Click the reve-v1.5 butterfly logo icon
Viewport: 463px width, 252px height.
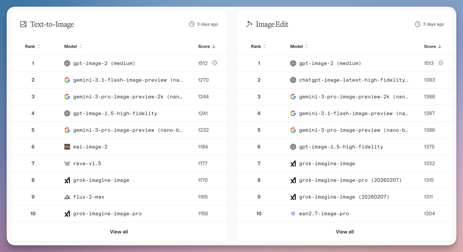pyautogui.click(x=67, y=164)
